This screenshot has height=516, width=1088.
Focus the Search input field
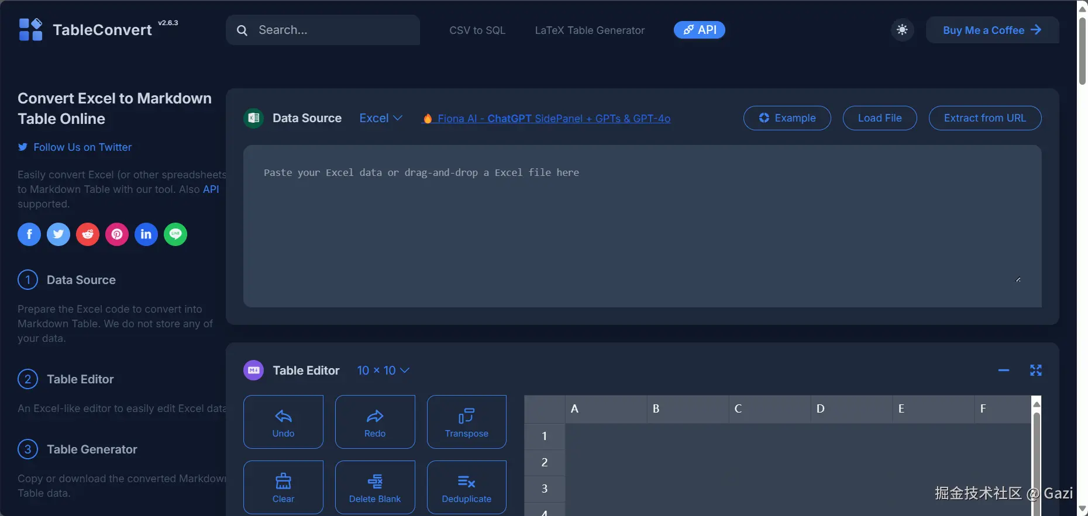pos(323,30)
